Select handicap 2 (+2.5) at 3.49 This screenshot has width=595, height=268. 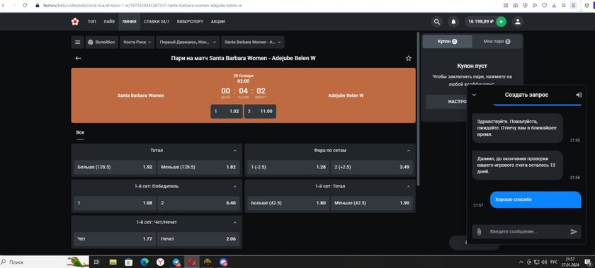tap(372, 167)
